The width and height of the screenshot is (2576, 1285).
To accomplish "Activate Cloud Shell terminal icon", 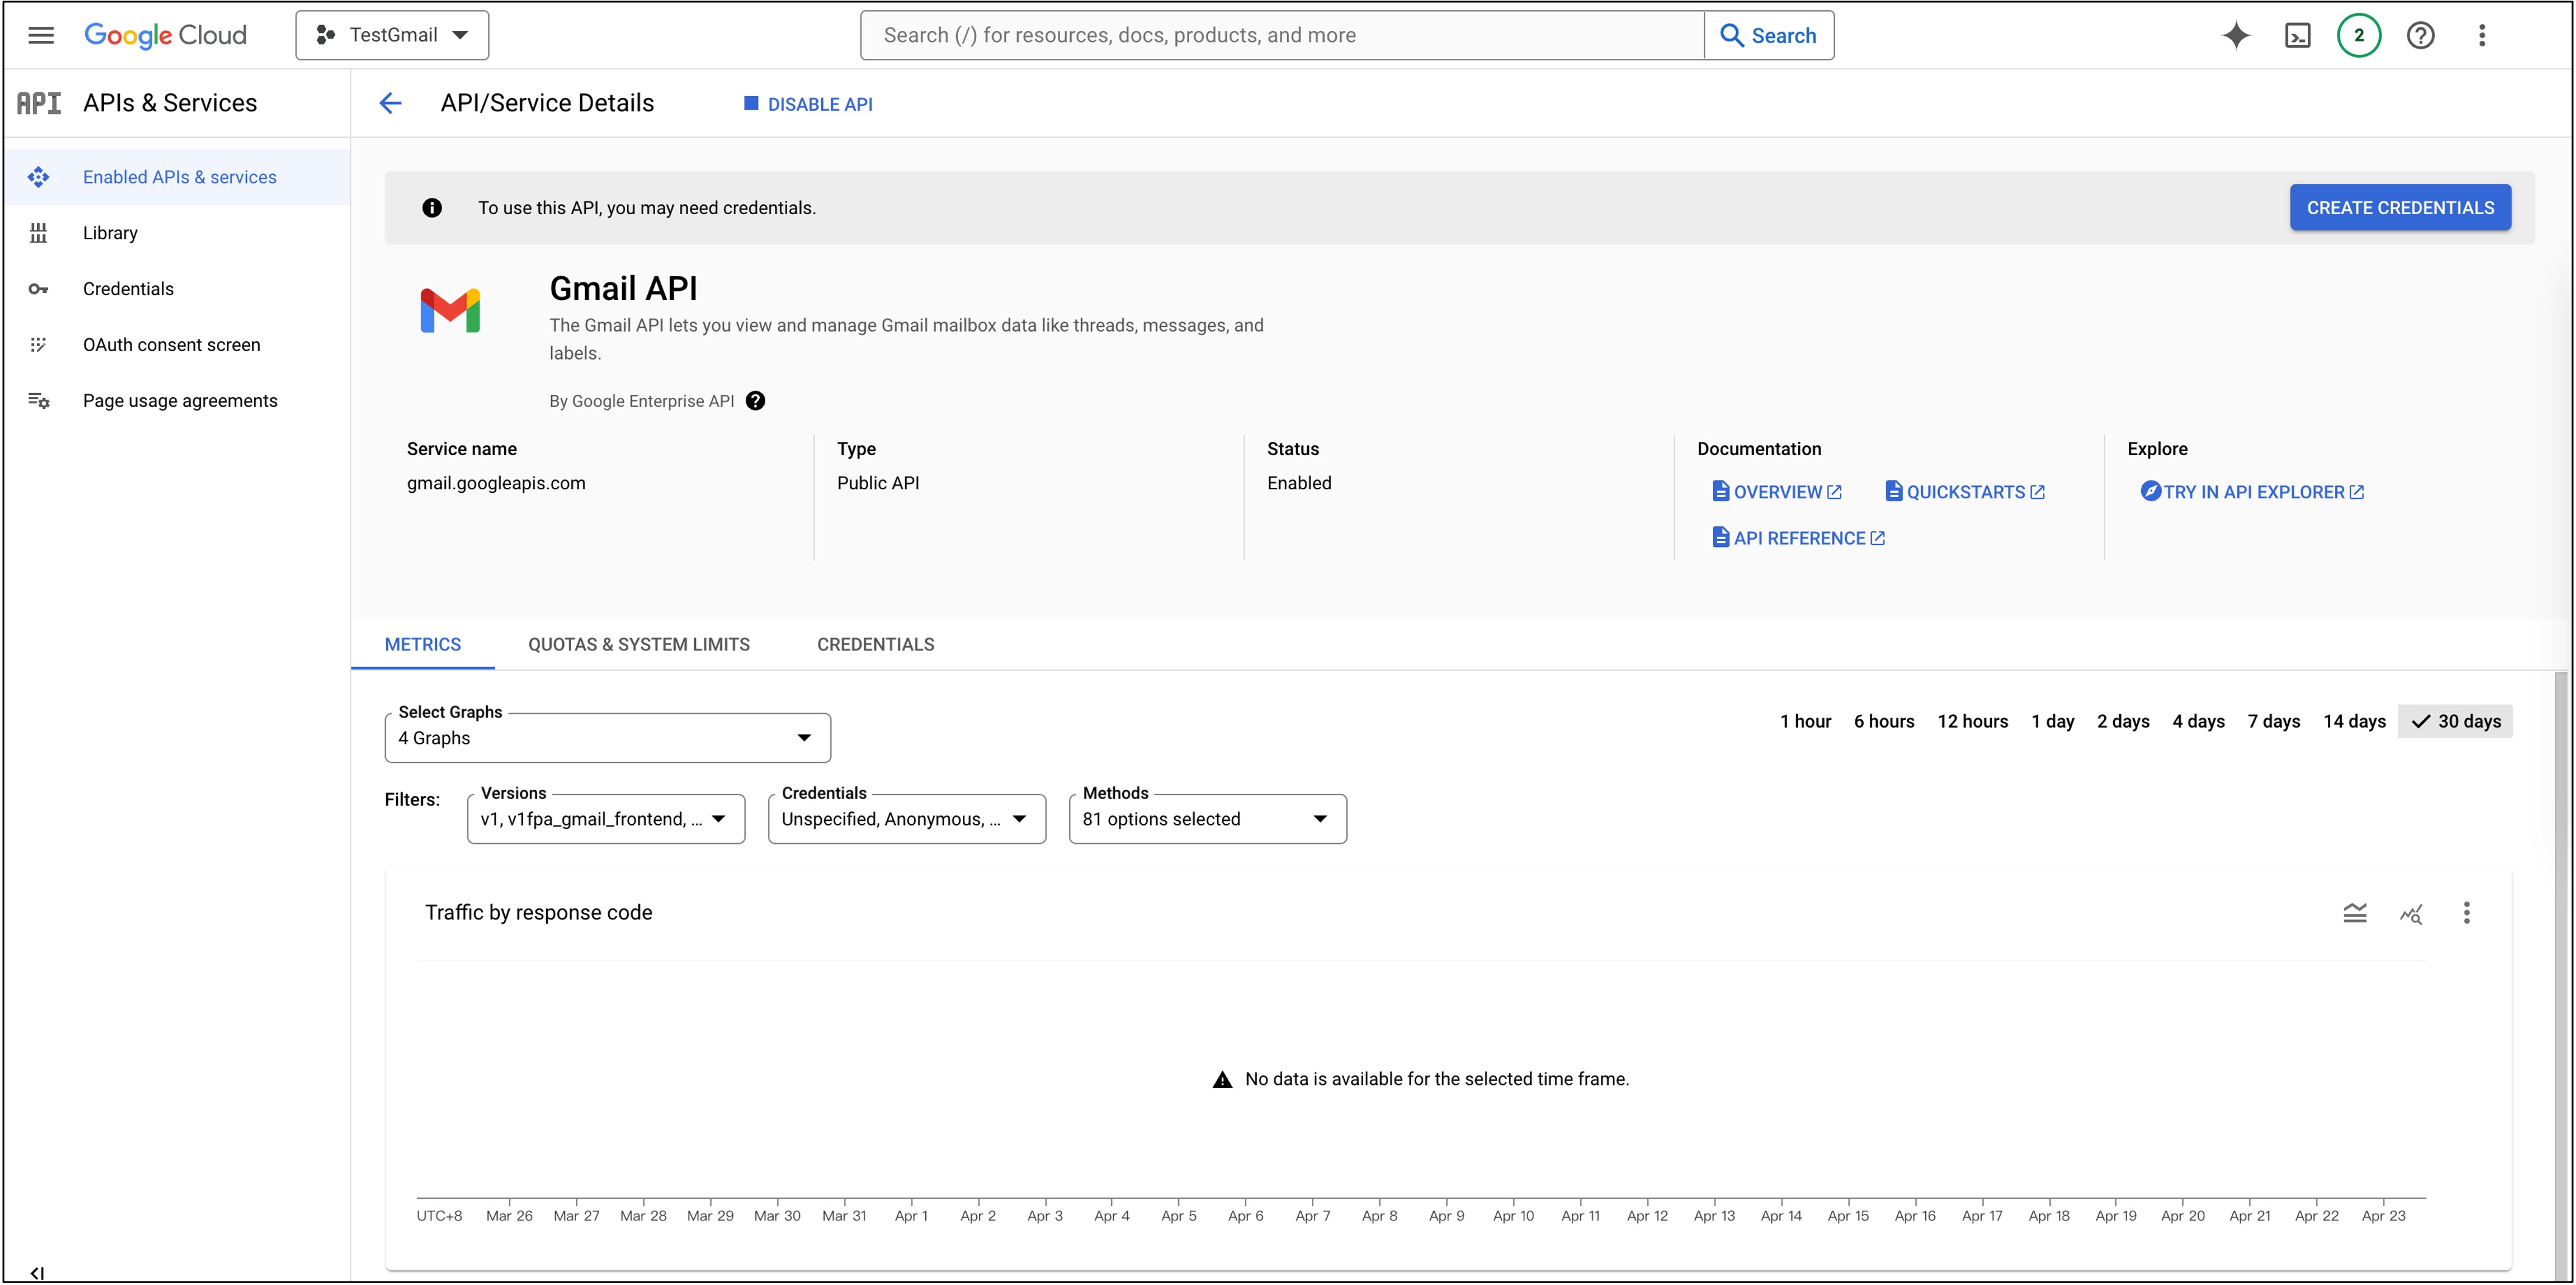I will tap(2298, 36).
